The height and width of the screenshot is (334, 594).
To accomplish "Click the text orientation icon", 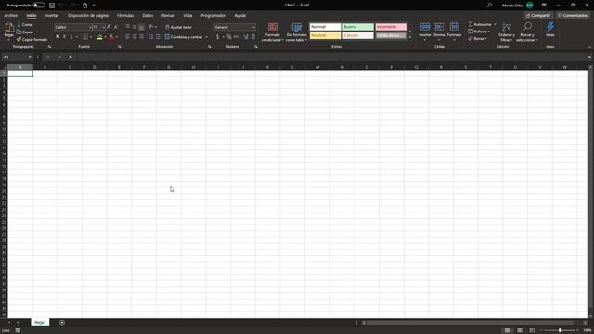I will click(150, 27).
